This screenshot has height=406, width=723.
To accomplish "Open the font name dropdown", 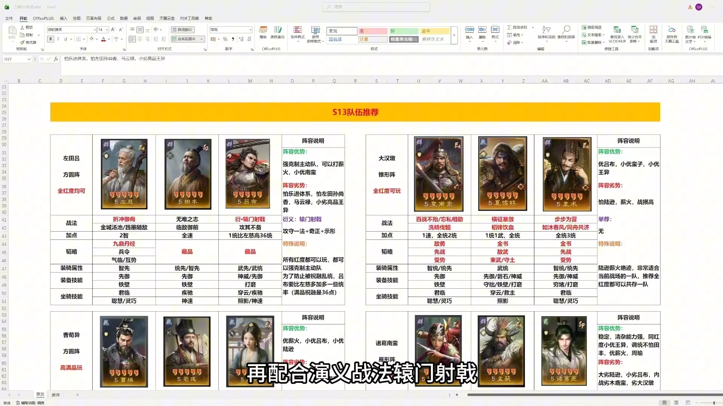I will click(x=95, y=30).
